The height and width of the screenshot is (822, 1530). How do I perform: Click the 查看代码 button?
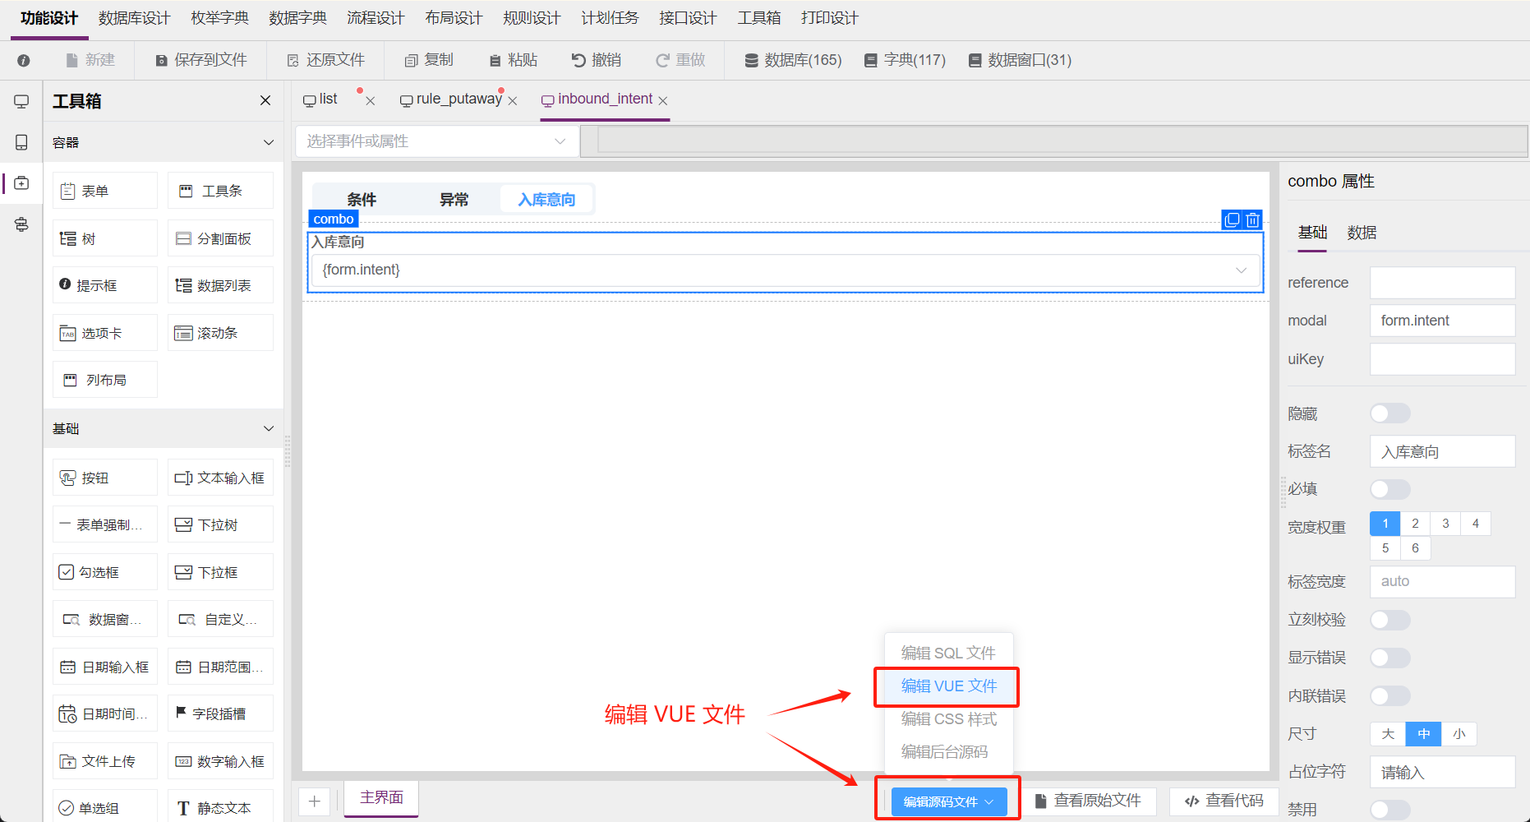pos(1224,801)
